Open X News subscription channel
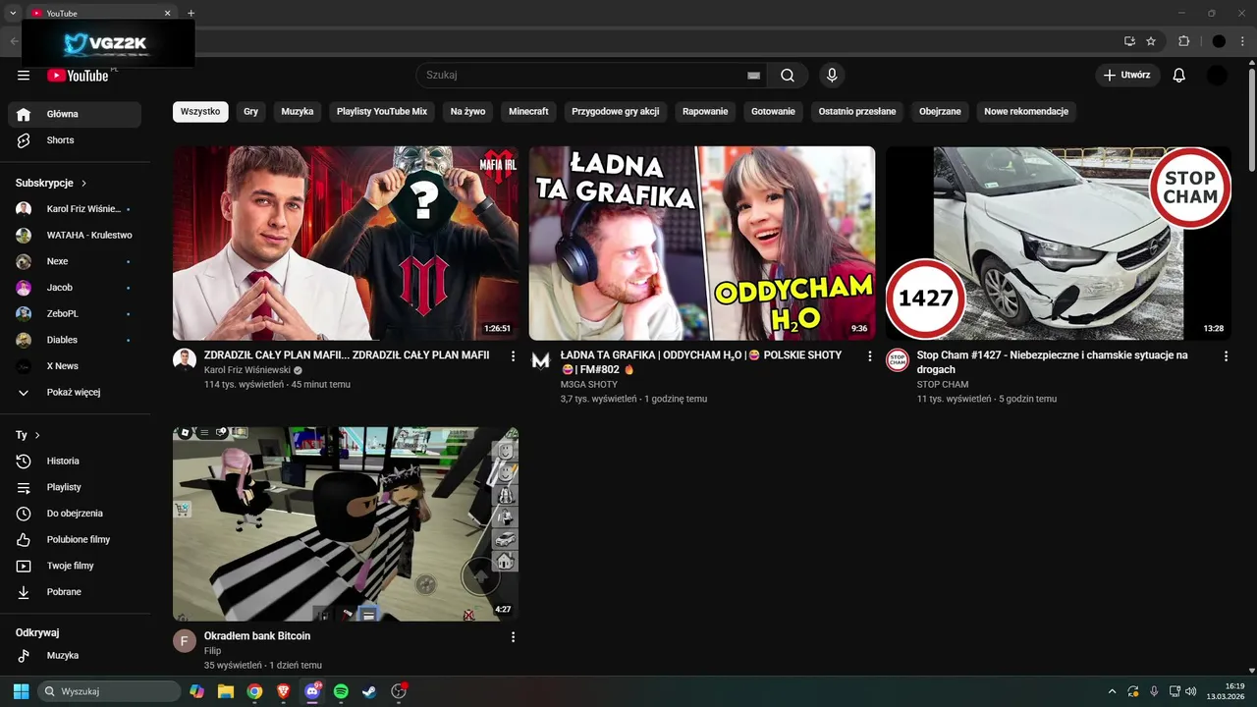This screenshot has height=707, width=1257. point(75,365)
